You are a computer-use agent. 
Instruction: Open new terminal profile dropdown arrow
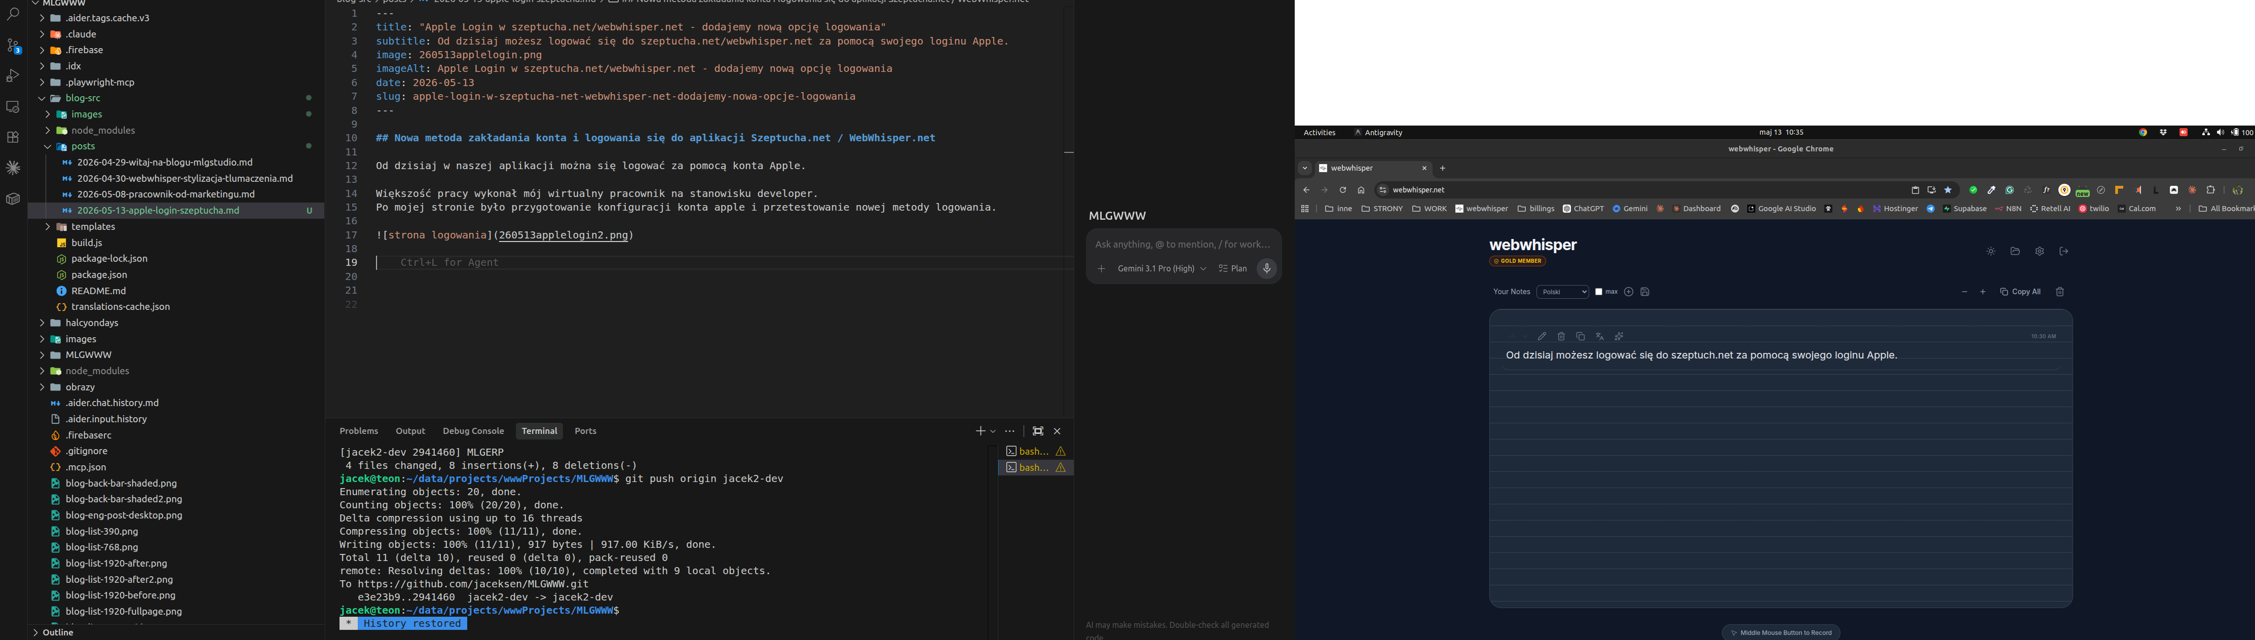994,431
